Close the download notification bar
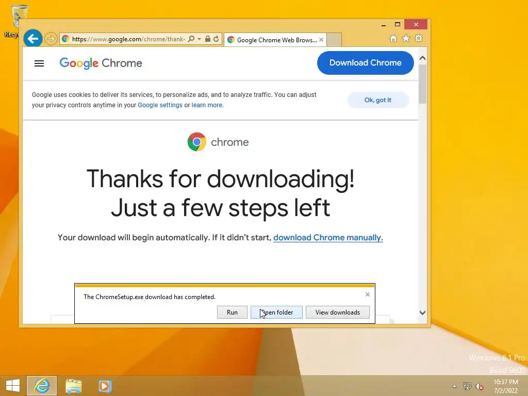The height and width of the screenshot is (396, 528). 367,294
